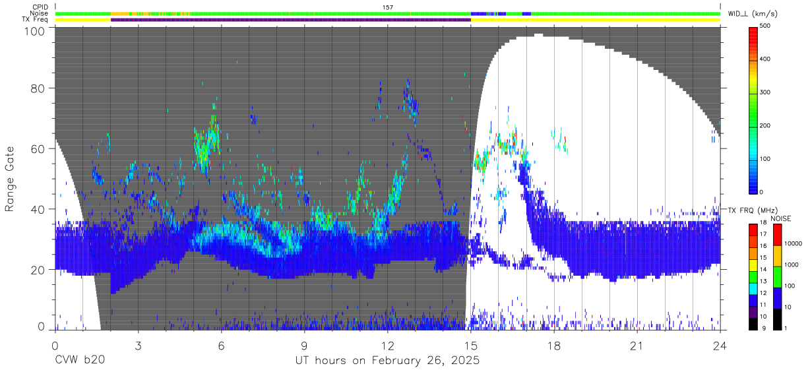Click the x-axis tick label 18

tap(553, 346)
